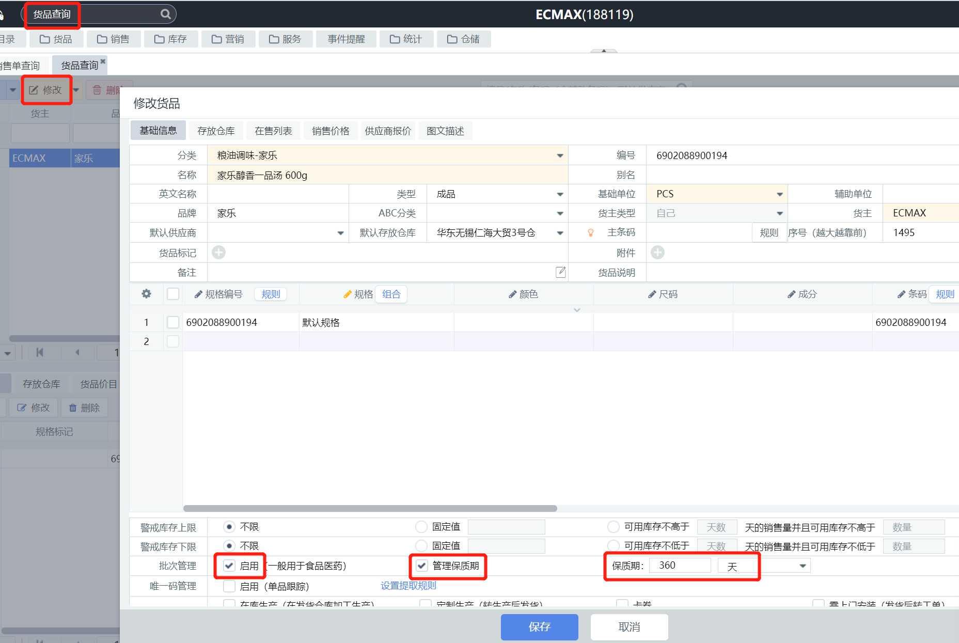Switch to 图文描述 tab
This screenshot has width=959, height=643.
445,131
